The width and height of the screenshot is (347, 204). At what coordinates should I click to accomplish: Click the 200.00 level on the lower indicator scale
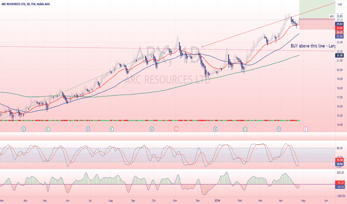pyautogui.click(x=340, y=173)
